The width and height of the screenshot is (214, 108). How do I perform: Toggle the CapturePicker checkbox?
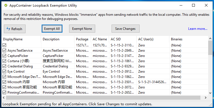4,56
